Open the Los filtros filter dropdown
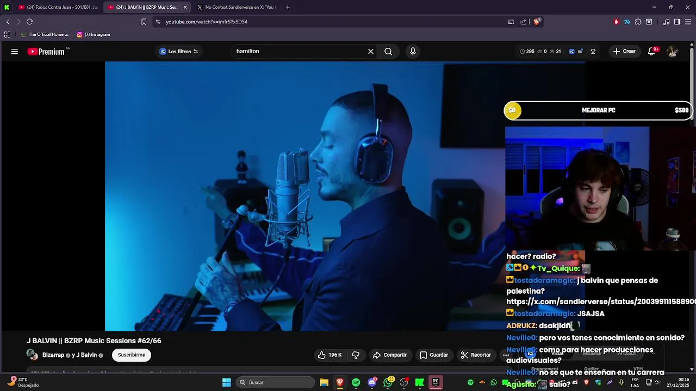 pyautogui.click(x=178, y=52)
